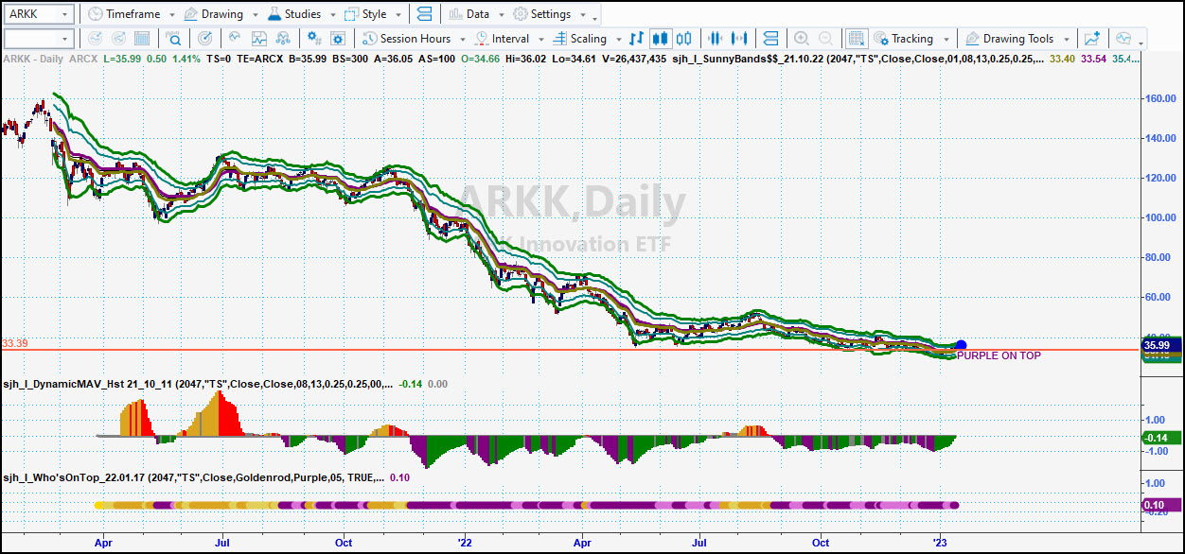Click the target radar icon

[206, 39]
